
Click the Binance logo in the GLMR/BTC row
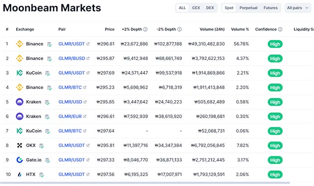20,87
